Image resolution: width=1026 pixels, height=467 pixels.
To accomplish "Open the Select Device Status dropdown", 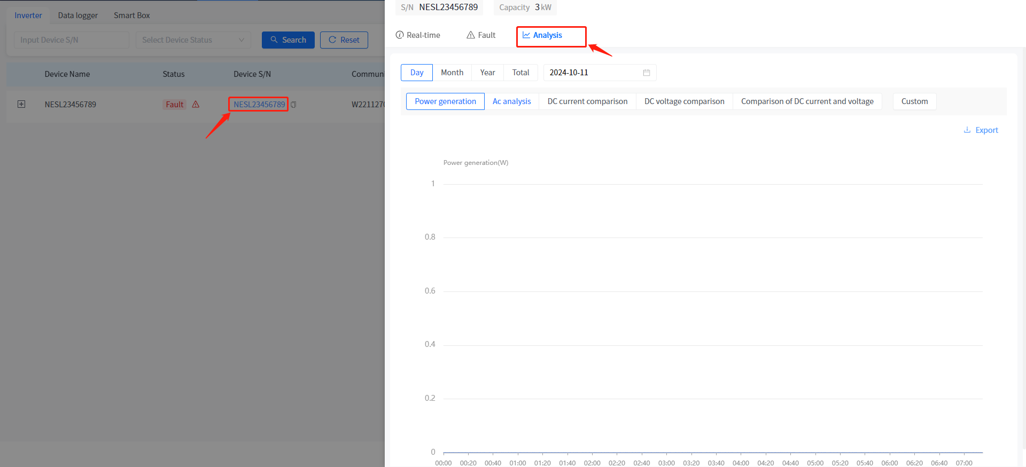I will coord(193,40).
